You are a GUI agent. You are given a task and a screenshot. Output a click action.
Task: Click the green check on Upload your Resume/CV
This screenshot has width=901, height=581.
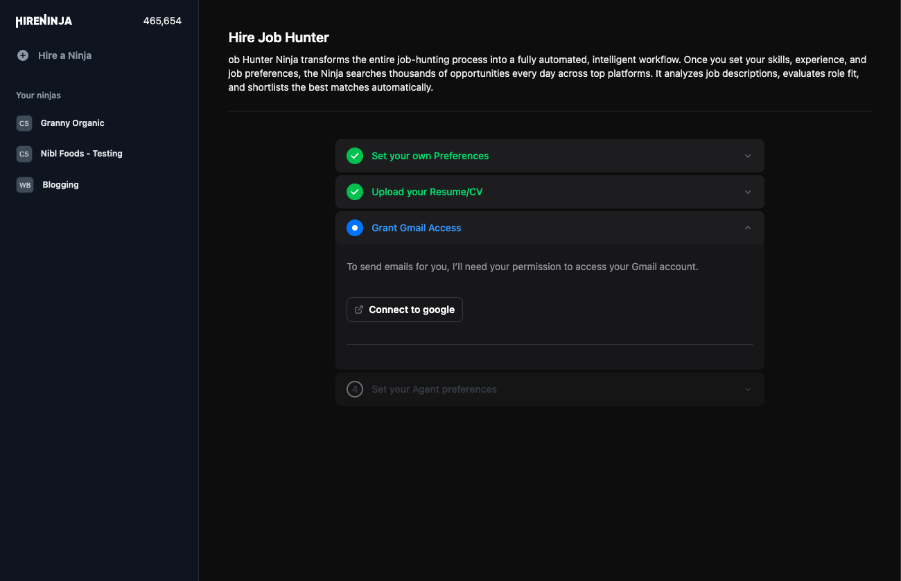tap(355, 192)
